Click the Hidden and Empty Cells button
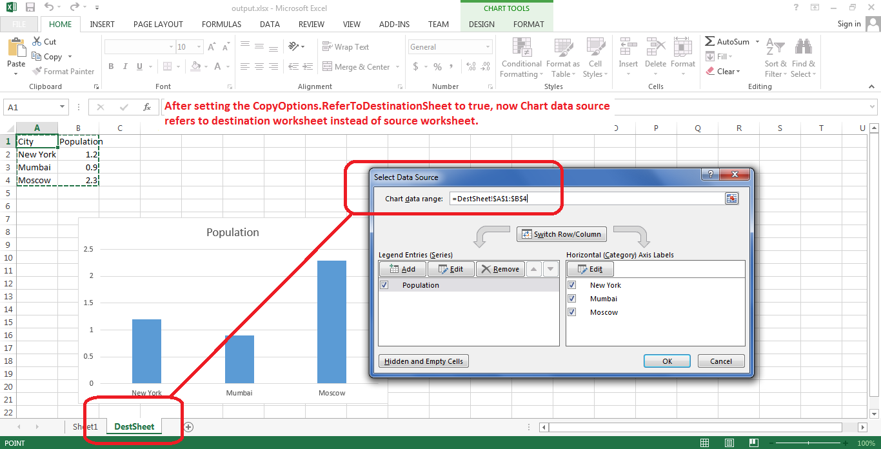The image size is (881, 449). tap(423, 361)
